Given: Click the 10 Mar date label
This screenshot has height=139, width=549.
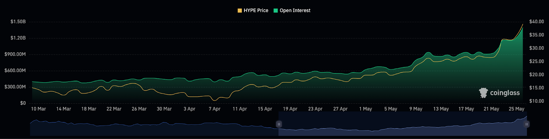Looking at the screenshot, I should tap(38, 109).
